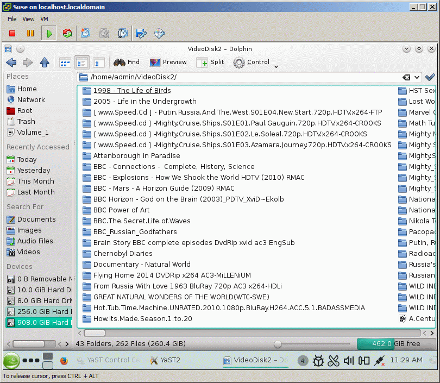Select folder Attenborough in Paradise

(131, 156)
